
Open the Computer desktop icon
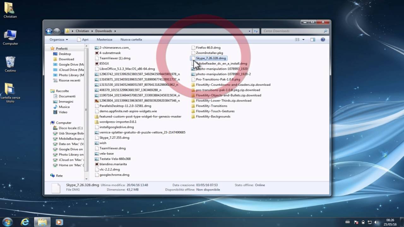click(10, 37)
